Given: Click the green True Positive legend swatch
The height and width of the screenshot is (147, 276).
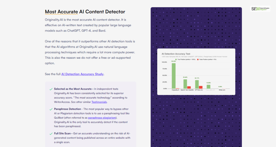Looking at the screenshot, I should click(176, 59).
